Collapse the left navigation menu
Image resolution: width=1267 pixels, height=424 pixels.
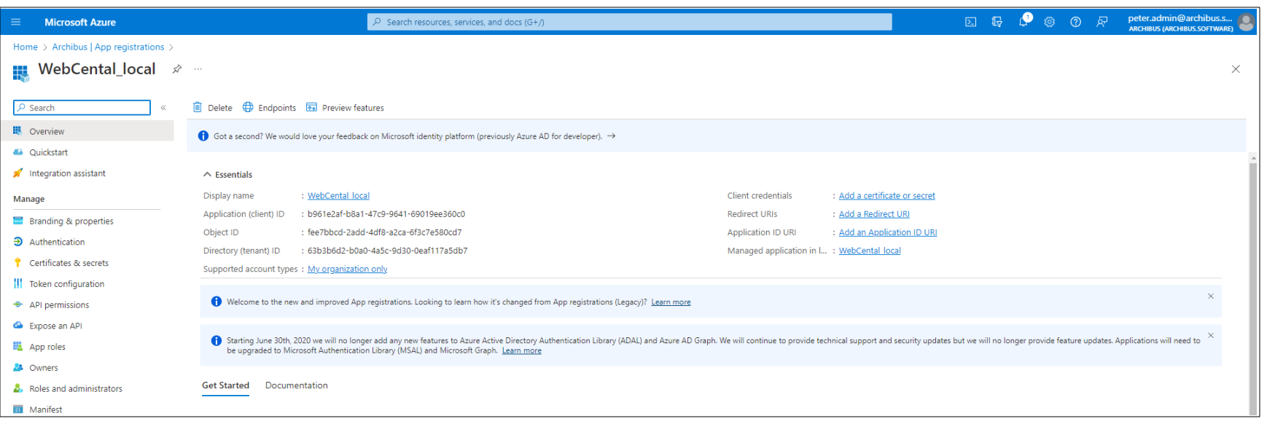163,108
